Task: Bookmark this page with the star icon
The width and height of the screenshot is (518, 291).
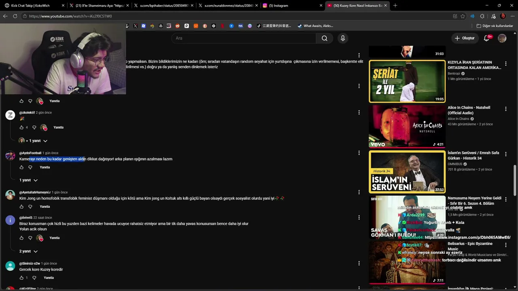Action: tap(463, 16)
